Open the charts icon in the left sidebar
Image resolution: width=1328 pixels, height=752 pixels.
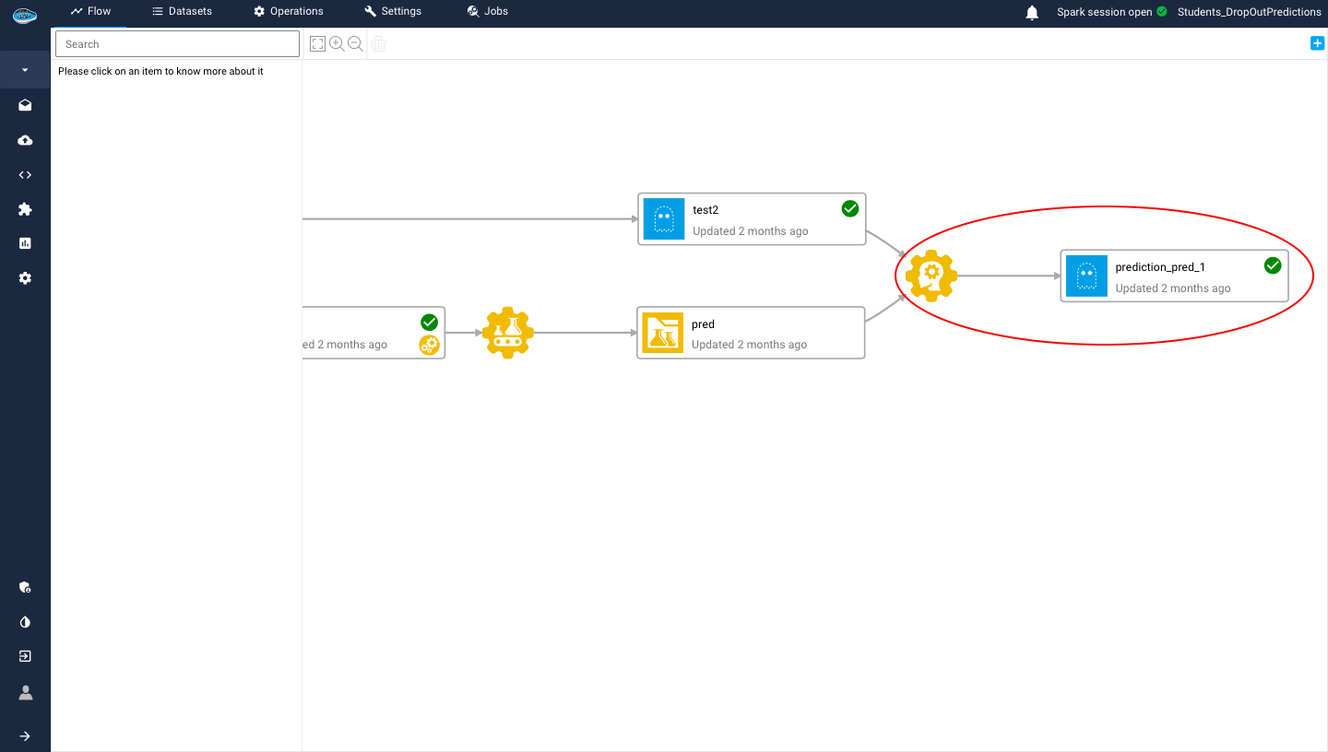[x=24, y=243]
